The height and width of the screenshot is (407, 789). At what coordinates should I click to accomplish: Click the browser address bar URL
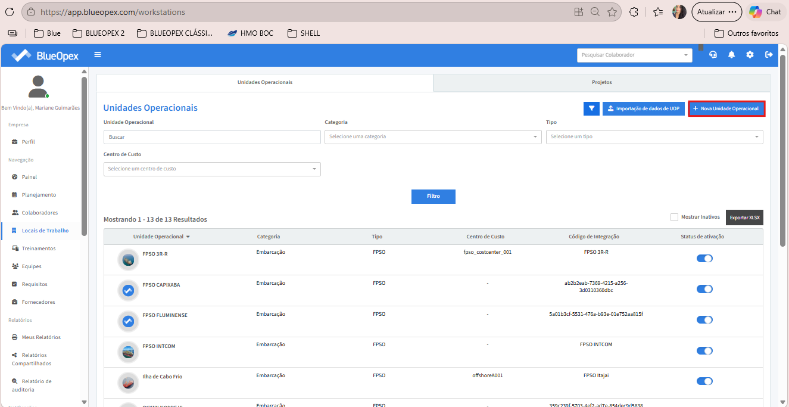point(112,12)
